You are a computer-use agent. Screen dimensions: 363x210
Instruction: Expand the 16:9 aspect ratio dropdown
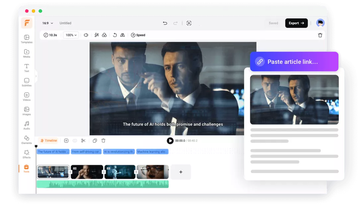pyautogui.click(x=47, y=23)
